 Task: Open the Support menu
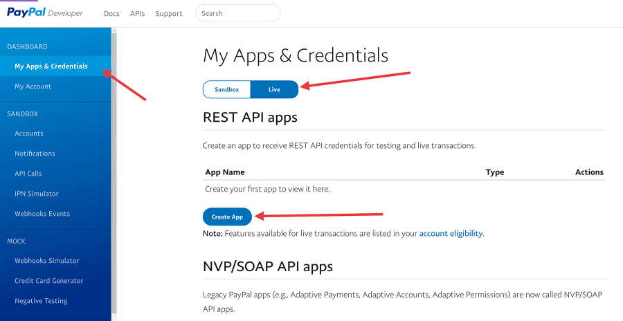pos(169,13)
